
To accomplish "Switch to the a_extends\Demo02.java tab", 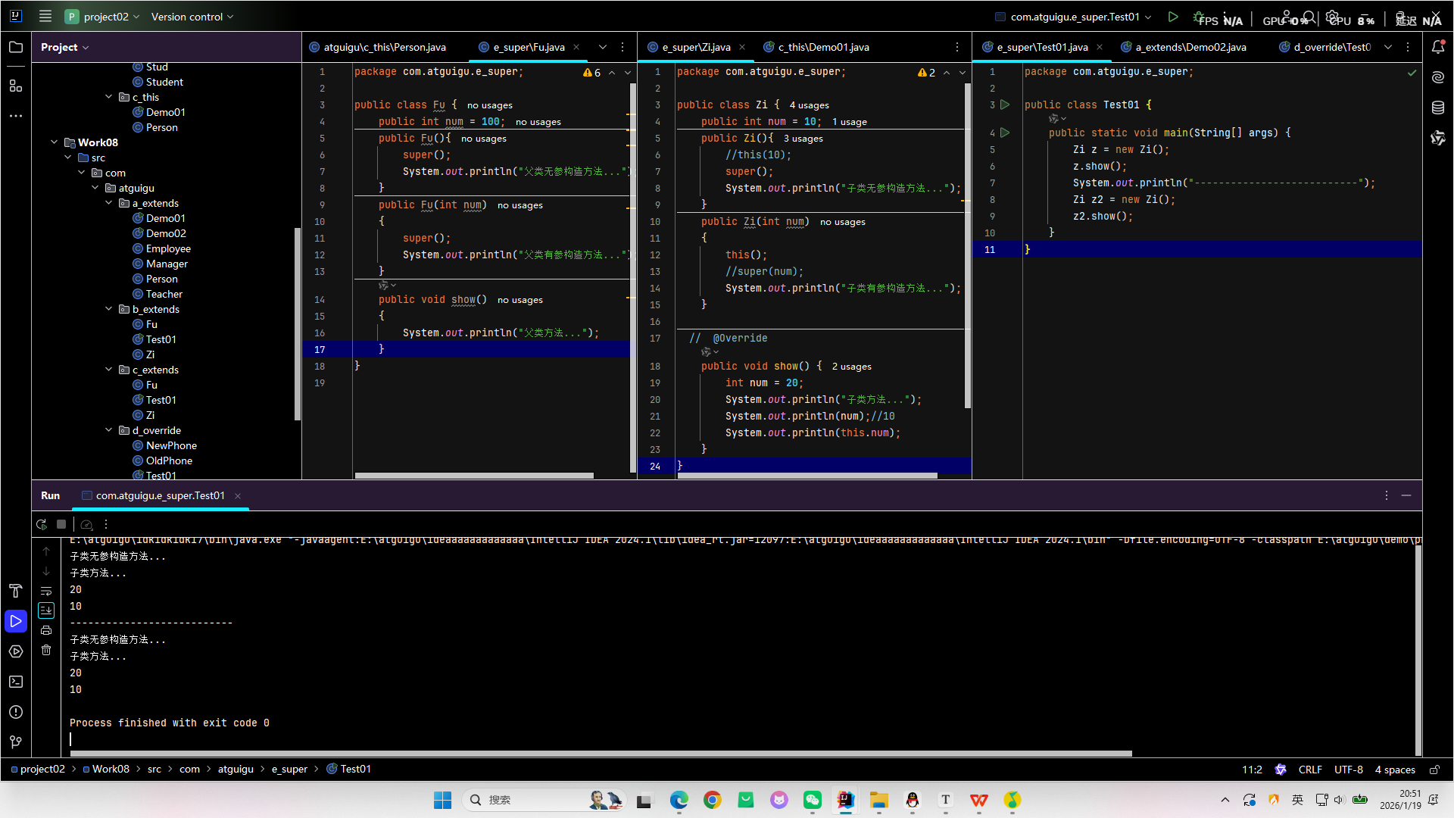I will tap(1190, 47).
